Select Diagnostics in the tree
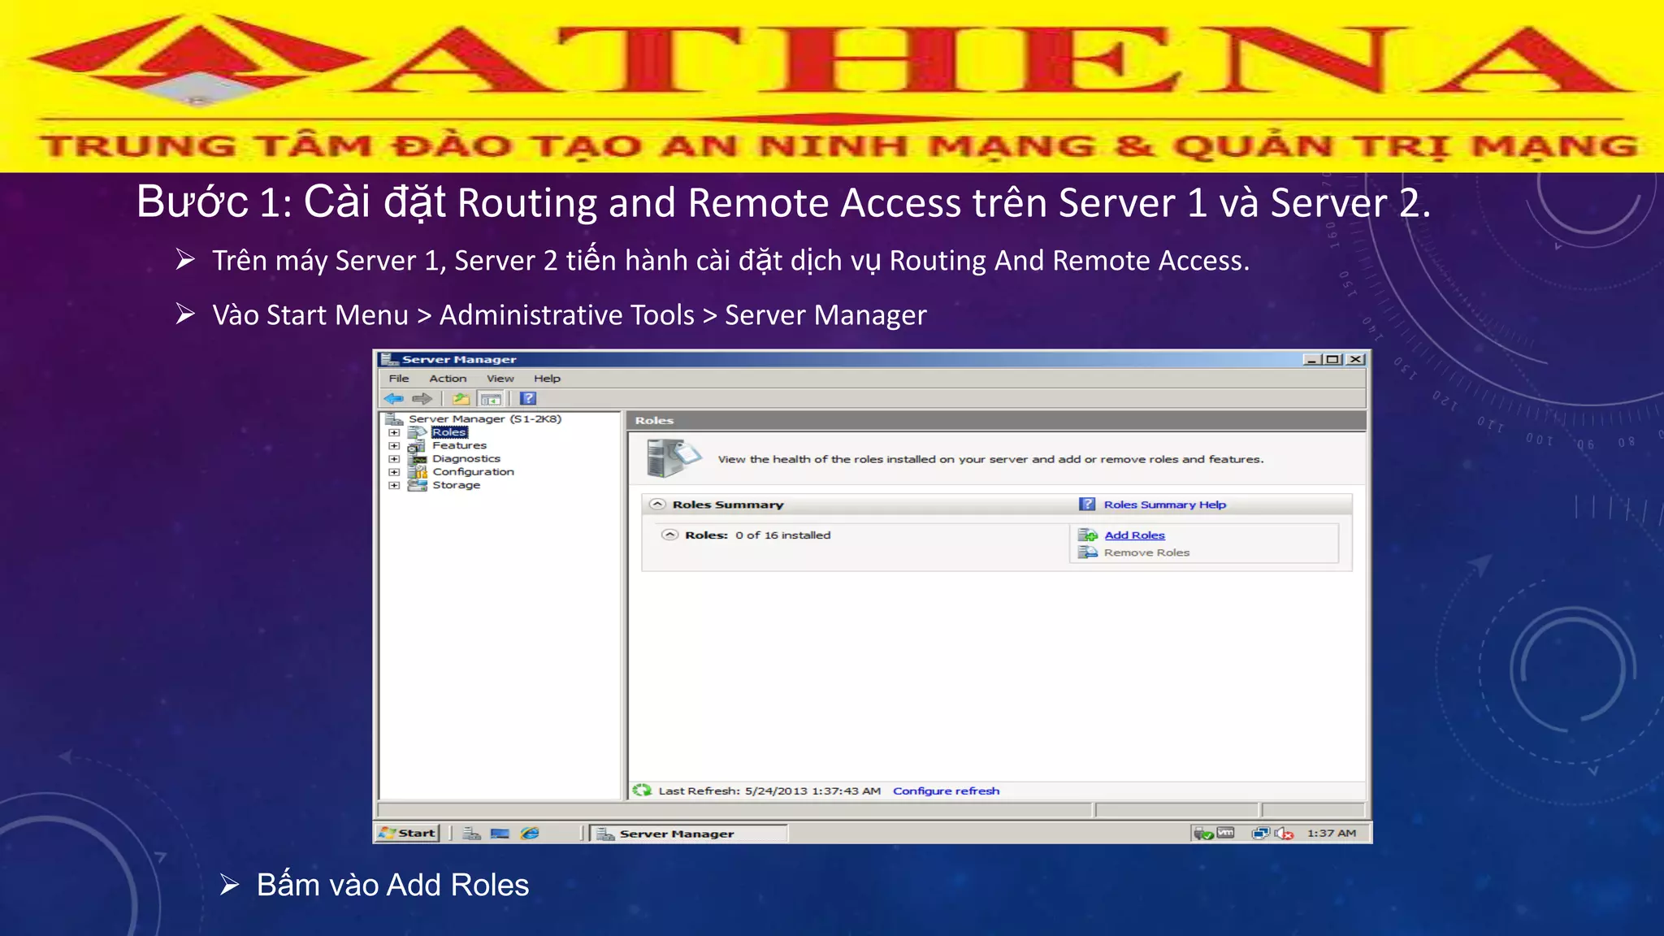Viewport: 1664px width, 936px height. tap(466, 458)
